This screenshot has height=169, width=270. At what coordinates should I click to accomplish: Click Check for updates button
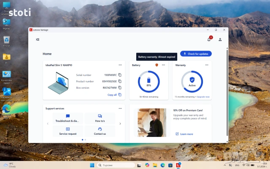coord(196,54)
